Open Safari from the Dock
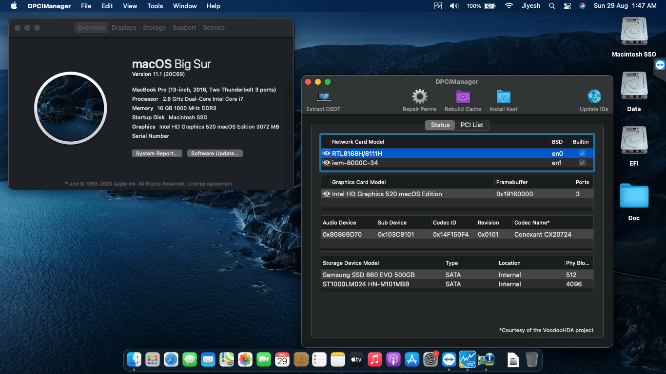This screenshot has height=374, width=666. (x=171, y=360)
